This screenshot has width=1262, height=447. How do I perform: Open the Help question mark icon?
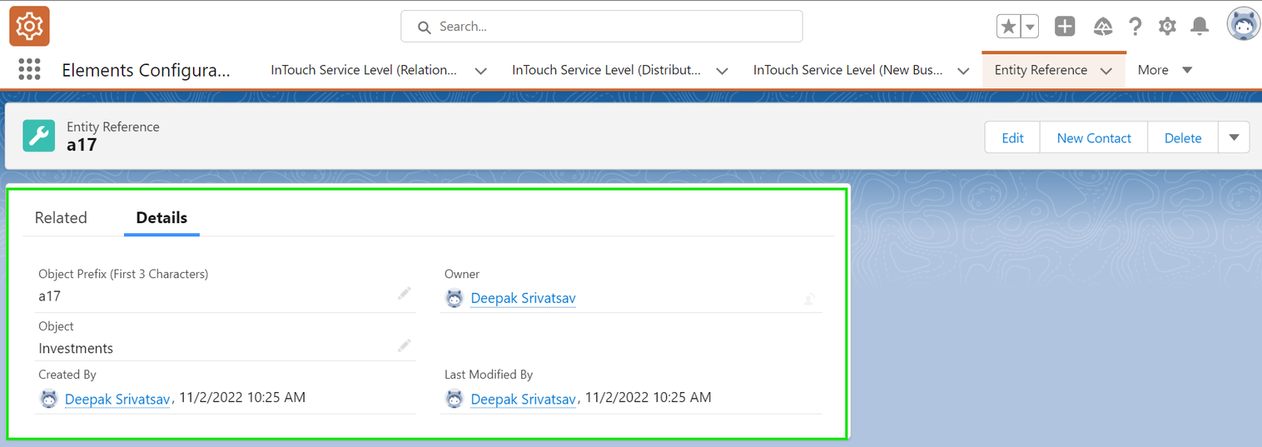(1135, 27)
